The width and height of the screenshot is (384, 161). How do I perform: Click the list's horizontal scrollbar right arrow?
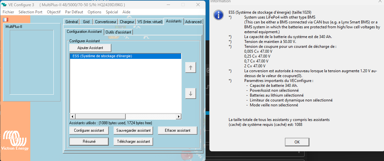pyautogui.click(x=179, y=116)
